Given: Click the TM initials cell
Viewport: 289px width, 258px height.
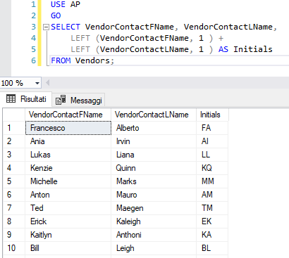Looking at the screenshot, I should tap(212, 208).
